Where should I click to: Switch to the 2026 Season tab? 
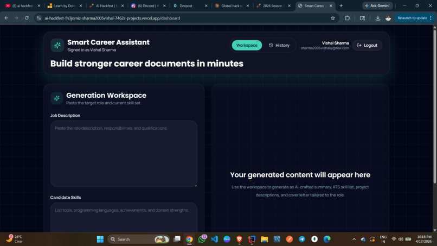click(273, 5)
